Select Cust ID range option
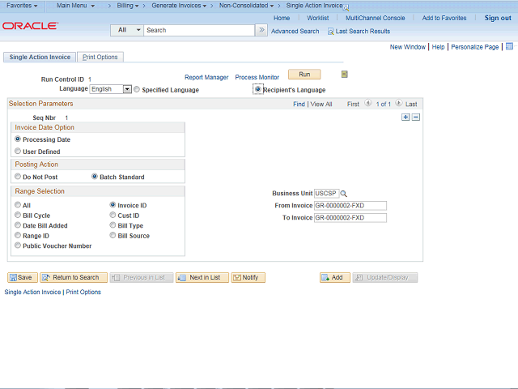Screen dimensions: 518x389 (x=113, y=215)
